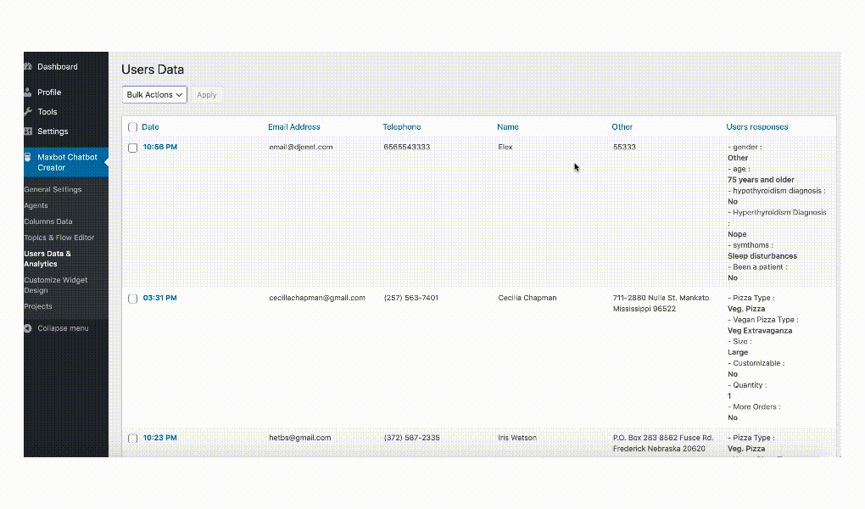Image resolution: width=865 pixels, height=509 pixels.
Task: Click telephone 6565543333
Action: point(407,147)
